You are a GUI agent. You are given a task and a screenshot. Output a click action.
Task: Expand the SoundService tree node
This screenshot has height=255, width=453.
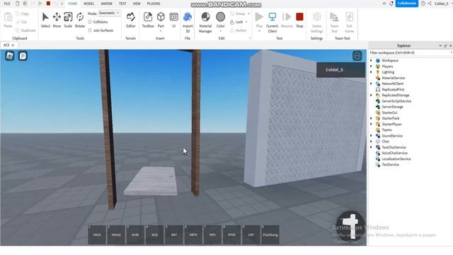(x=371, y=135)
